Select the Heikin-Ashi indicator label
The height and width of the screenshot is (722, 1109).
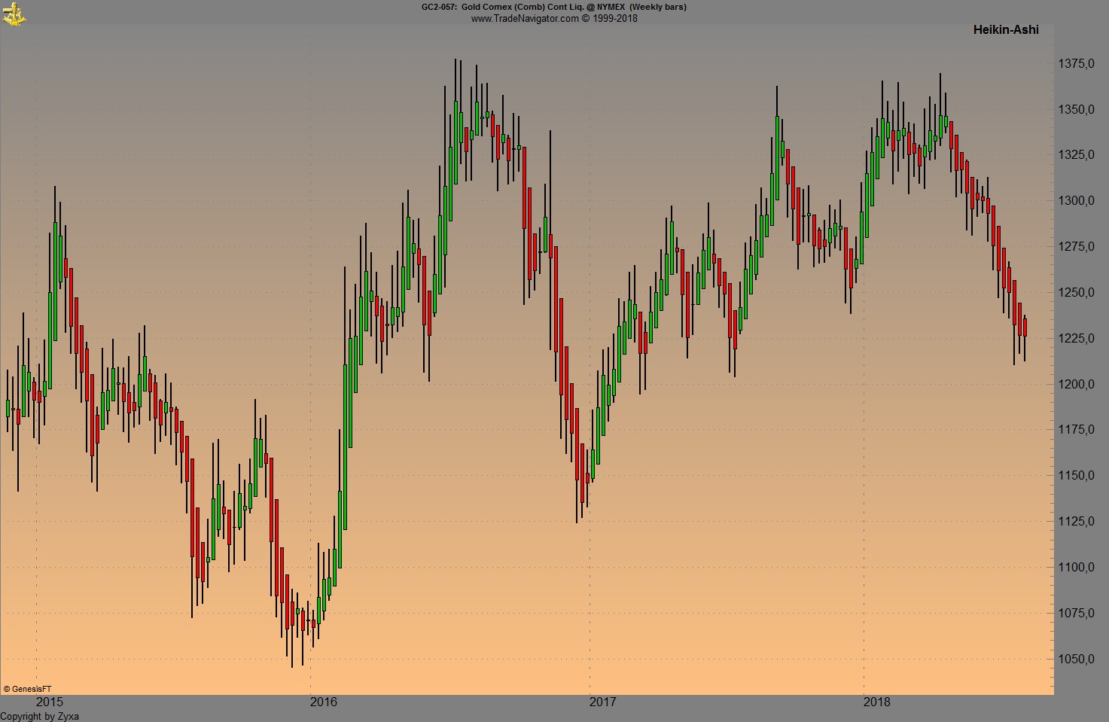click(x=1005, y=29)
